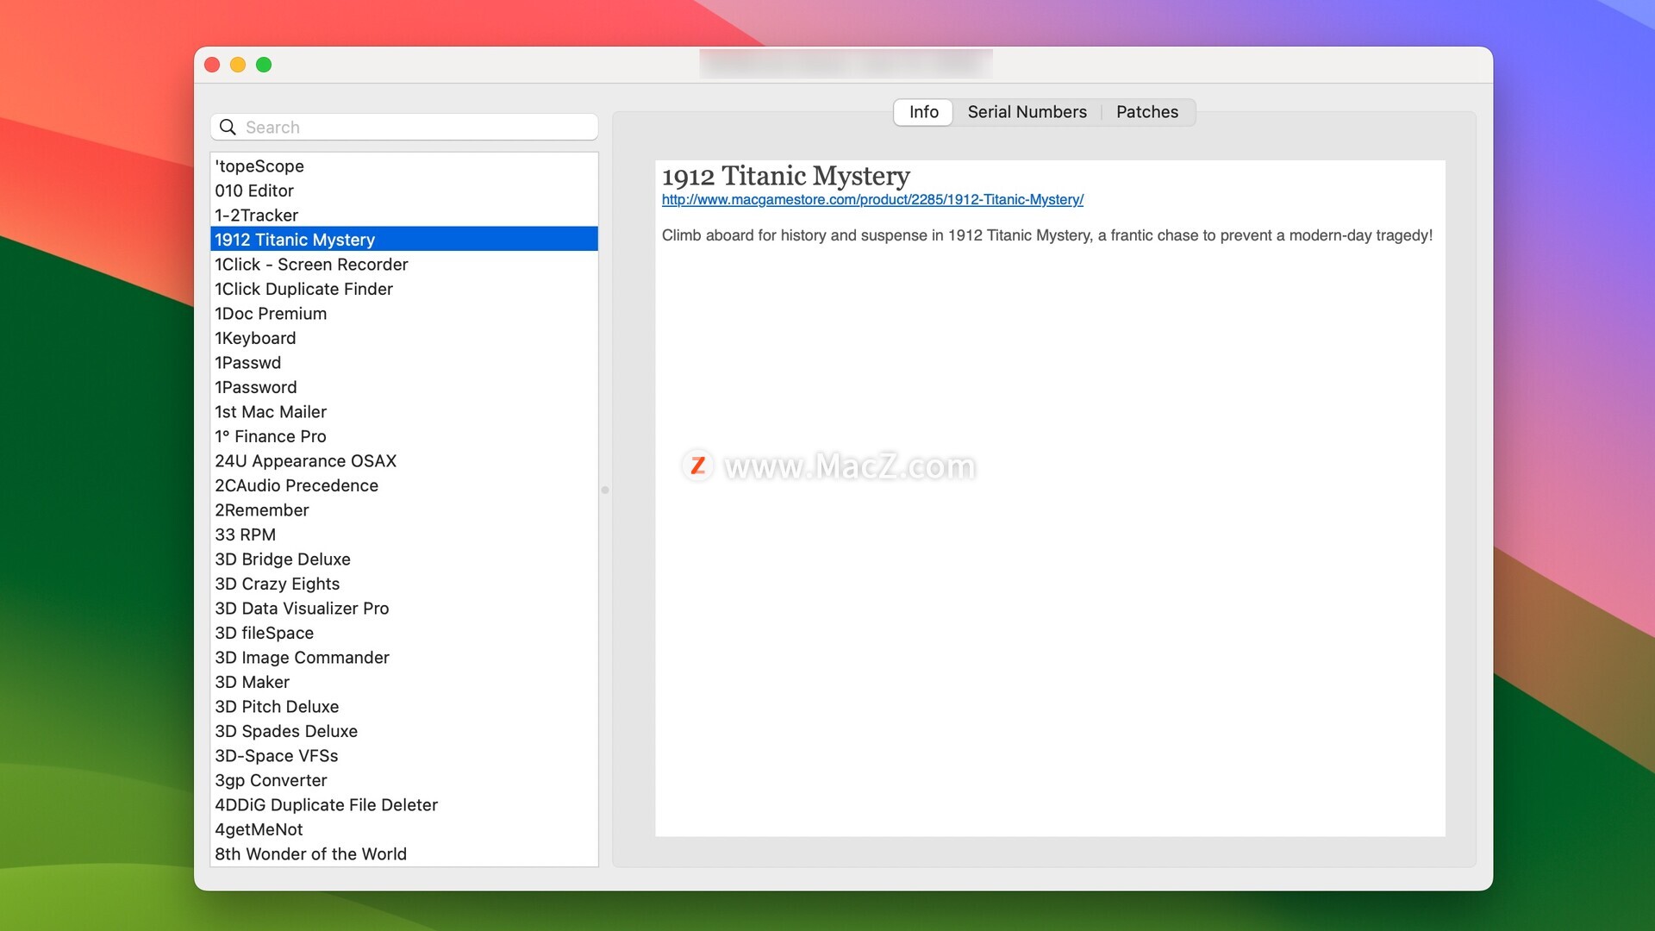Viewport: 1655px width, 931px height.
Task: Select 2Remember entry
Action: point(403,510)
